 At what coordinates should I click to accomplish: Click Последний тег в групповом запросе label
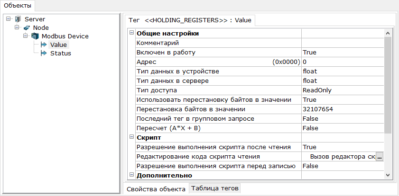pos(195,118)
